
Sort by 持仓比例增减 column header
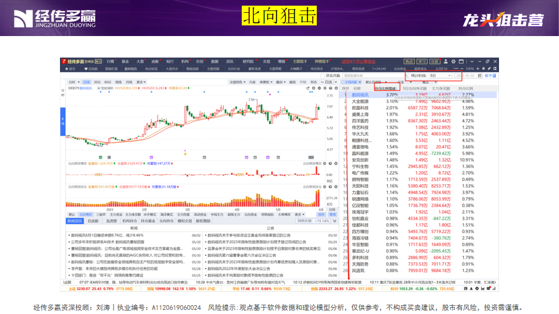pyautogui.click(x=385, y=88)
